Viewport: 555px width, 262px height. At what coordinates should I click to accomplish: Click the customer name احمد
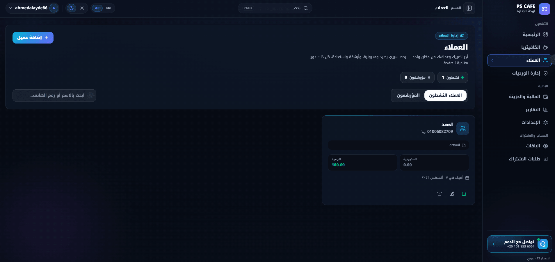point(447,125)
